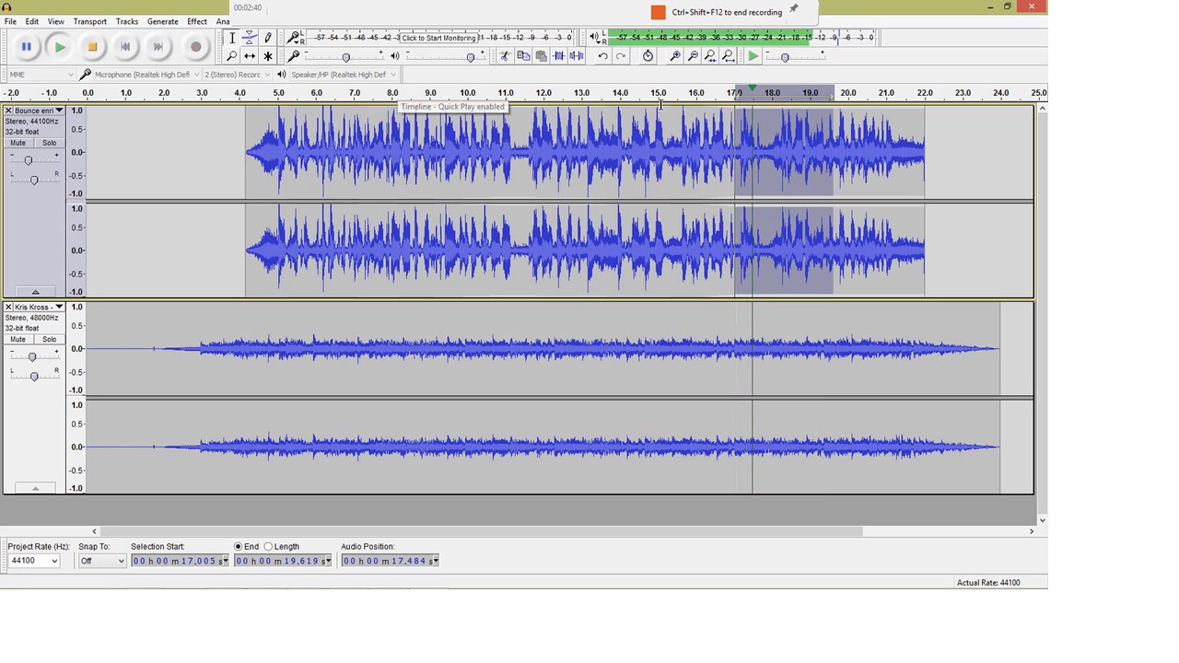1179x663 pixels.
Task: Select the Length radio button
Action: [269, 546]
